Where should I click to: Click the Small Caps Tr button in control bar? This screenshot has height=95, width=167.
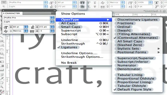coord(82,7)
